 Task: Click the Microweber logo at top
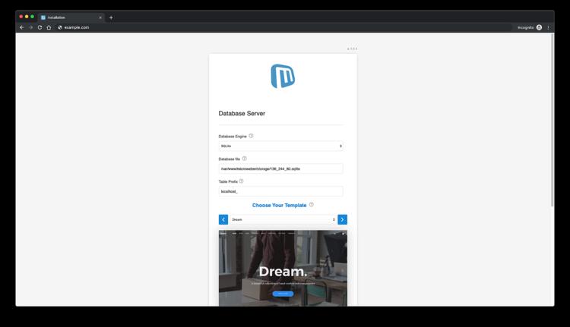[283, 76]
